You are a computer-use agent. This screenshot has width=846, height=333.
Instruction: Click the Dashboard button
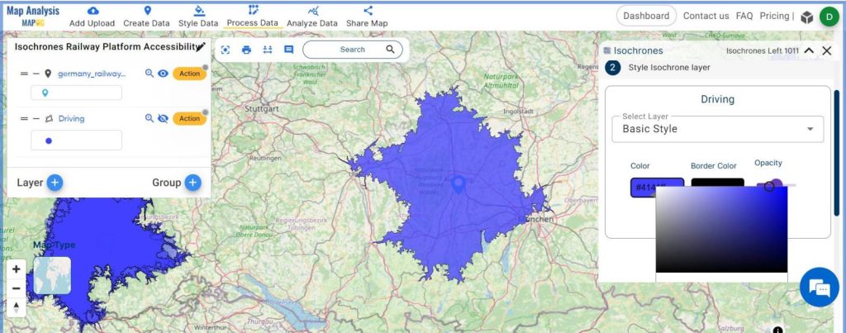(x=646, y=16)
